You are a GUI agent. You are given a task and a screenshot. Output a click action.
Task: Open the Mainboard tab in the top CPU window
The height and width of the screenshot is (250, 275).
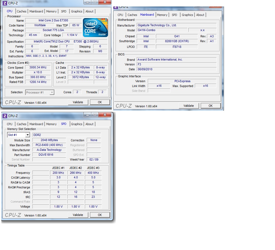click(36, 11)
